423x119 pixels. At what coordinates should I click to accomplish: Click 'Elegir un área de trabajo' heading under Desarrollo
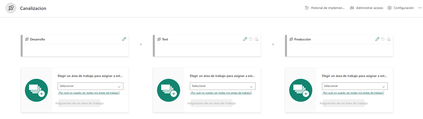coord(90,76)
